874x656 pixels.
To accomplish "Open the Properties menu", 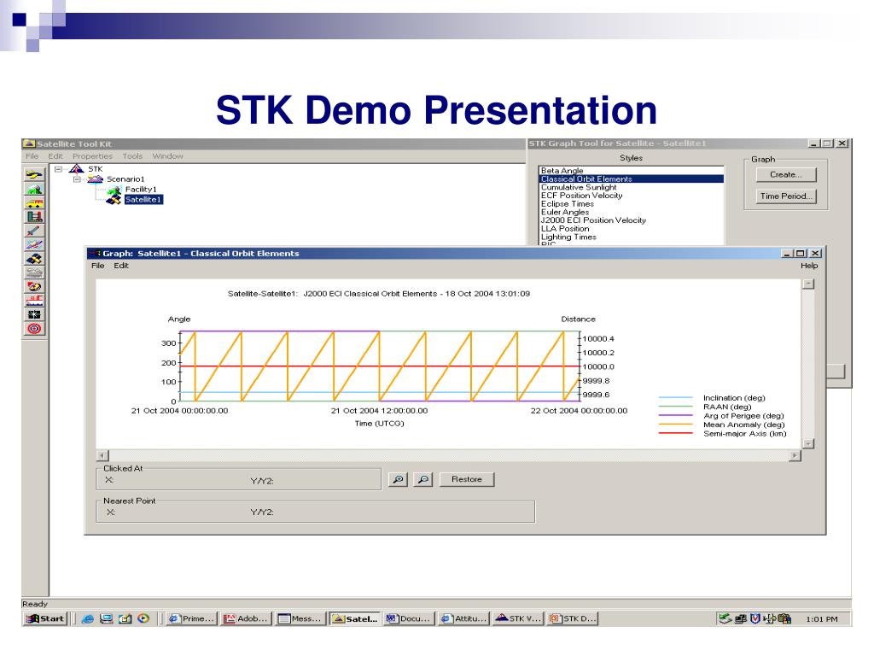I will [92, 156].
